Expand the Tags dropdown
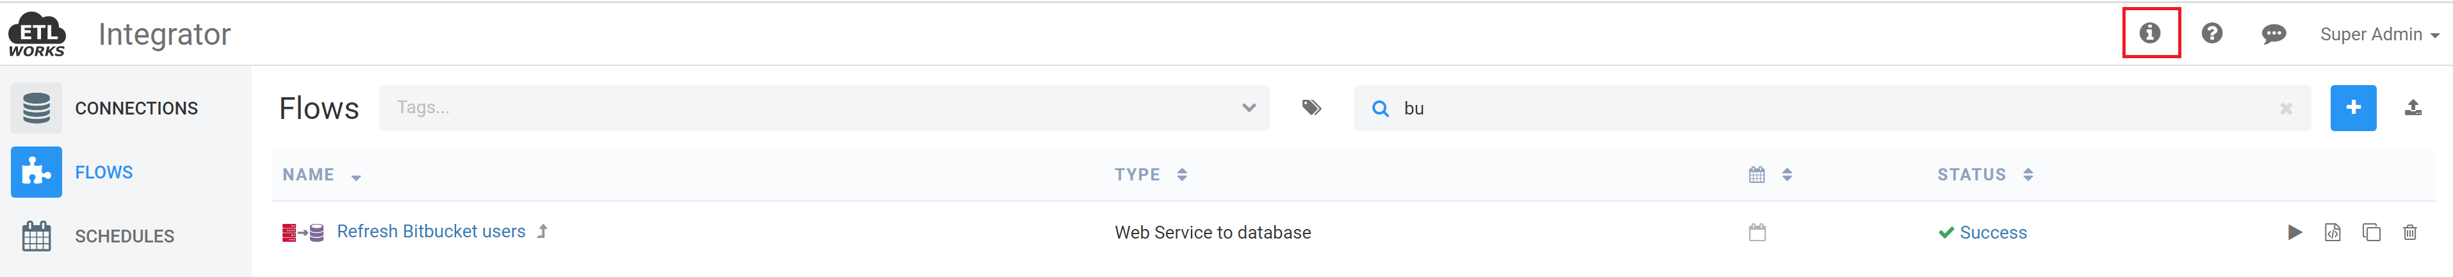The width and height of the screenshot is (2453, 277). click(x=1249, y=107)
